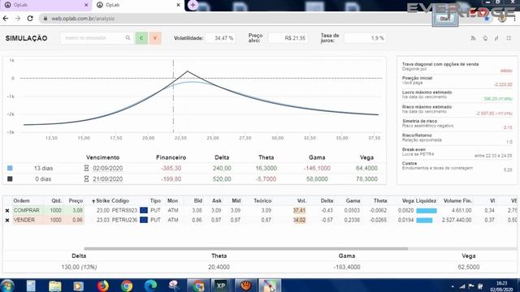Click Trava diagonal com opções de venda title
The height and width of the screenshot is (292, 520).
(440, 64)
